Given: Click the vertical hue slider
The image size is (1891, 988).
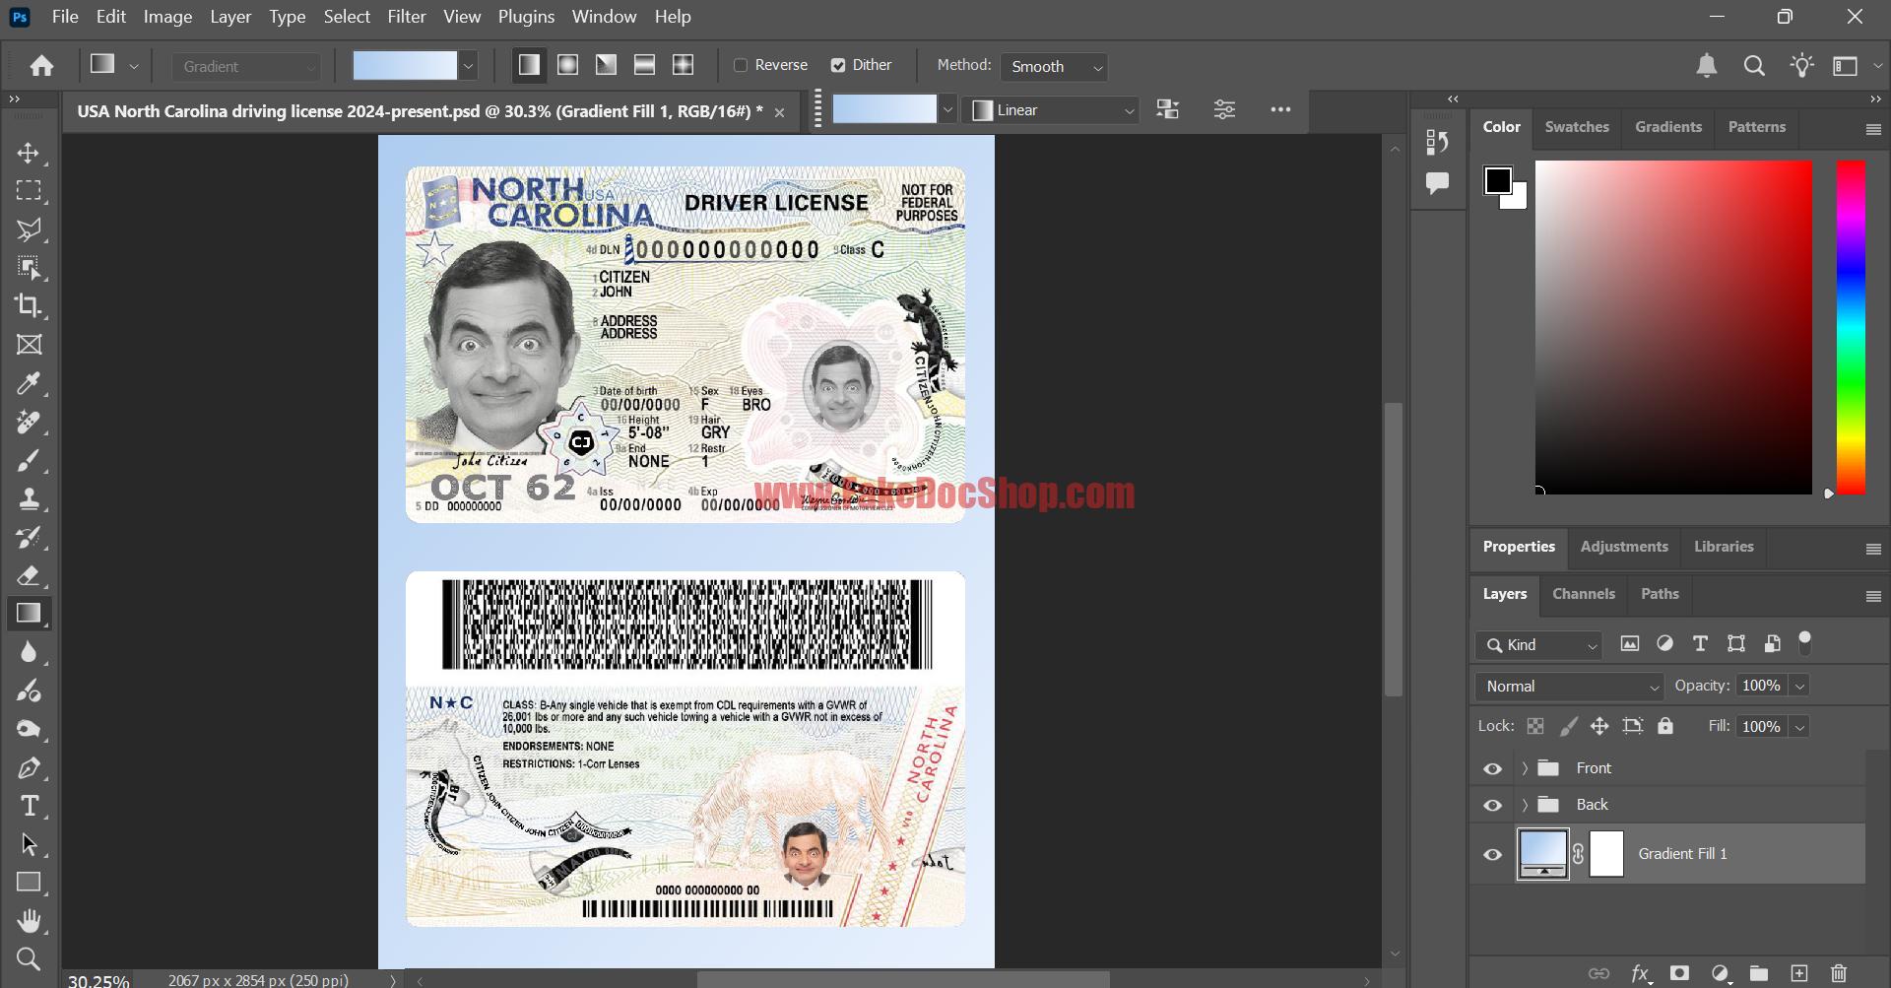Looking at the screenshot, I should click(1851, 327).
